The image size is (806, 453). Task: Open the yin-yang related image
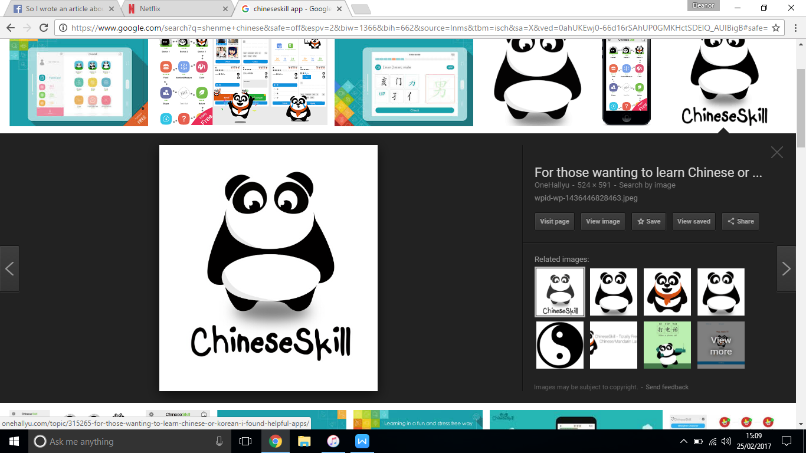tap(560, 345)
